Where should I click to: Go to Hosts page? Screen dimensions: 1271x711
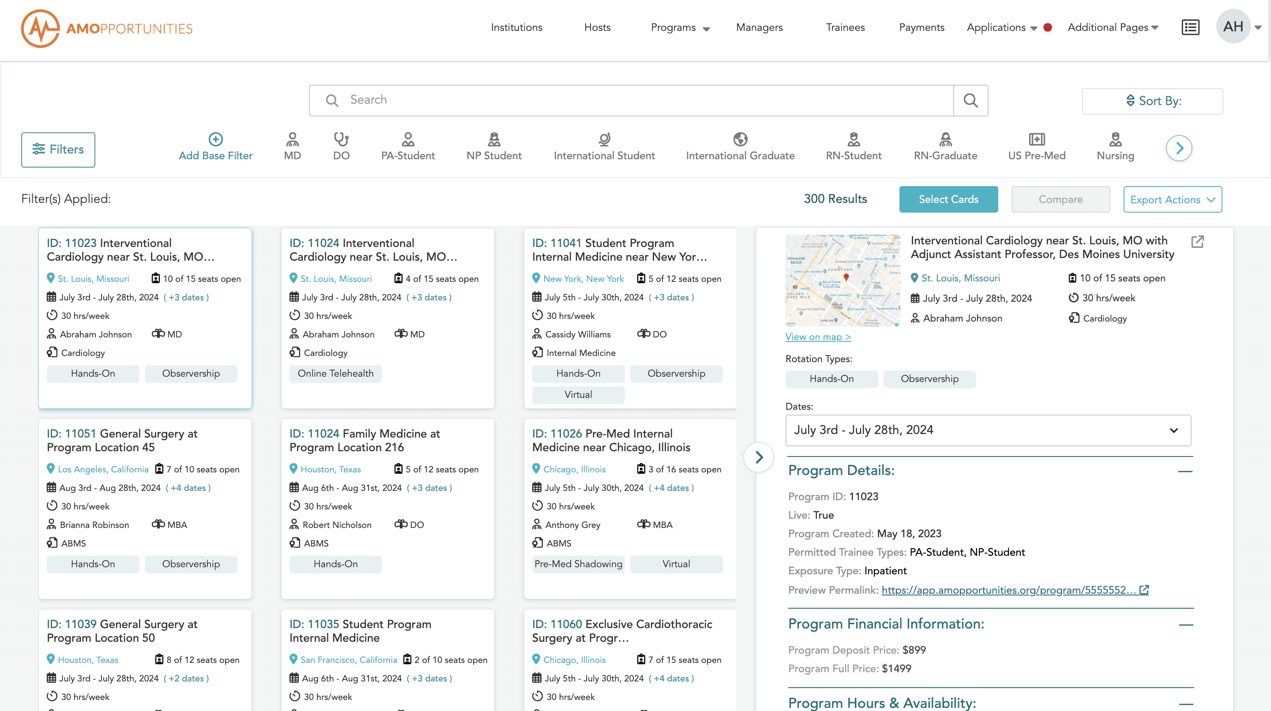pos(597,28)
